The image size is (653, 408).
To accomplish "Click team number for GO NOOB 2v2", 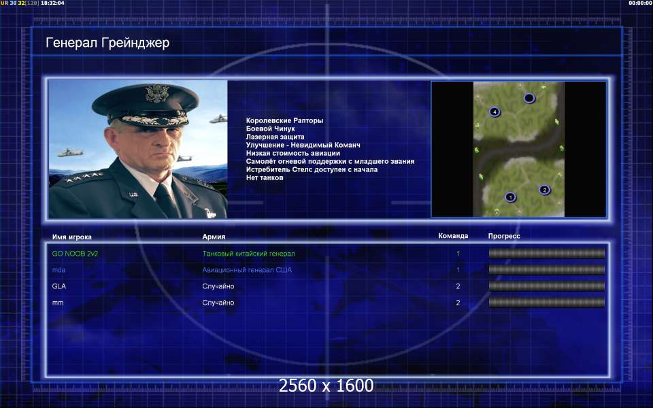I will [x=458, y=254].
